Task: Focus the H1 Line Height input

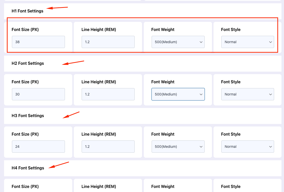Action: pyautogui.click(x=108, y=42)
